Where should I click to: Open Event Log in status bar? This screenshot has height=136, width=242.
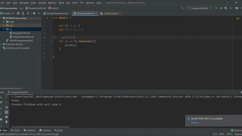(236, 130)
